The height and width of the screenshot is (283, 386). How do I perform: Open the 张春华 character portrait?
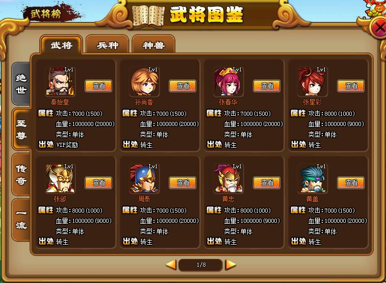point(228,81)
